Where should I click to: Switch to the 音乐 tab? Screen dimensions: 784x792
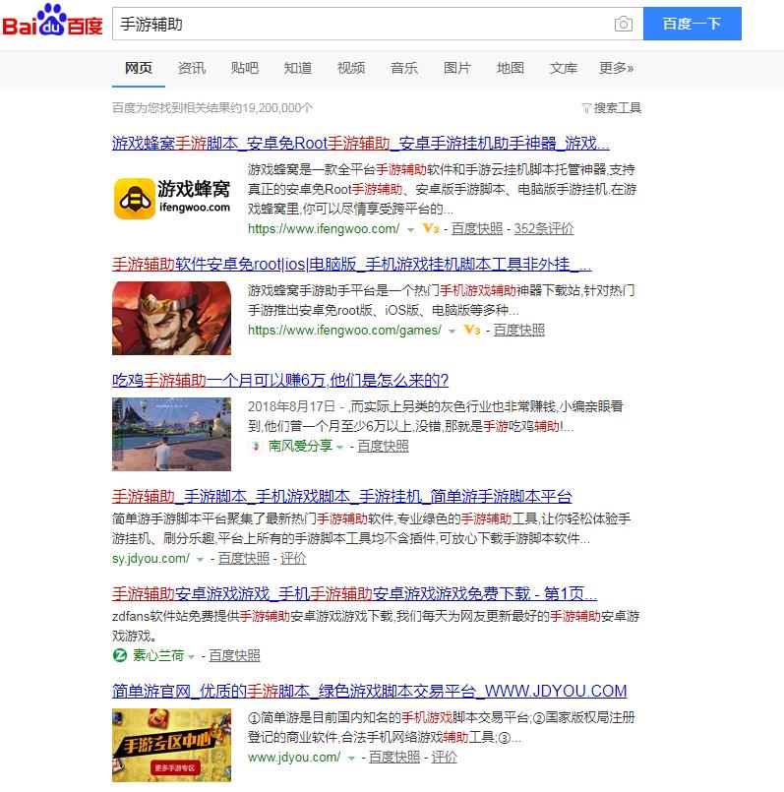pyautogui.click(x=404, y=68)
